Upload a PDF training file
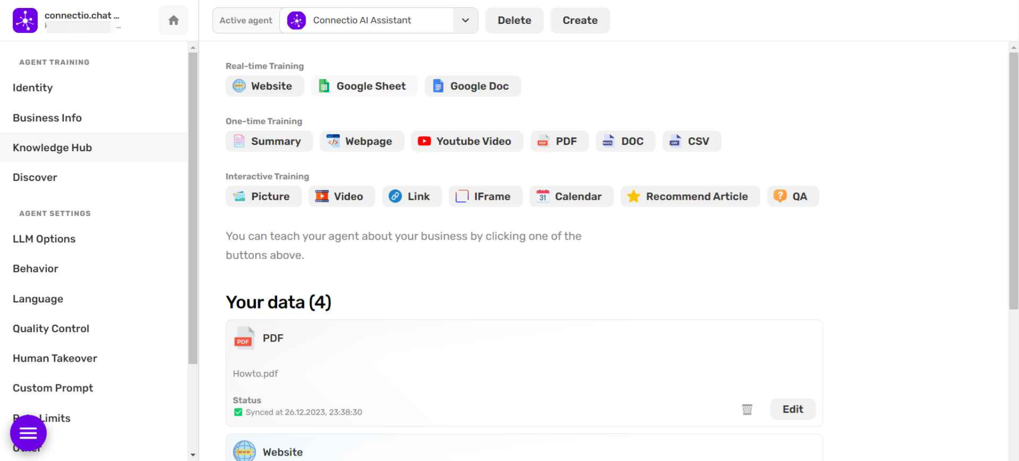 (559, 141)
